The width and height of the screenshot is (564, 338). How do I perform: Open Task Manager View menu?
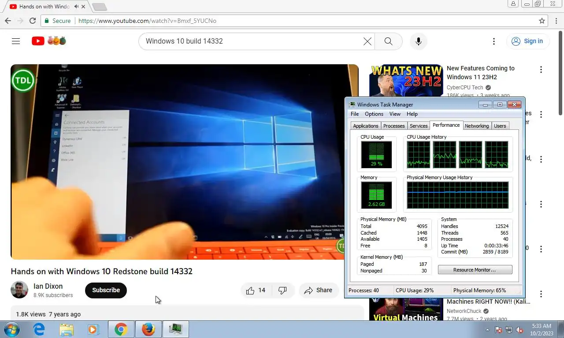[395, 114]
